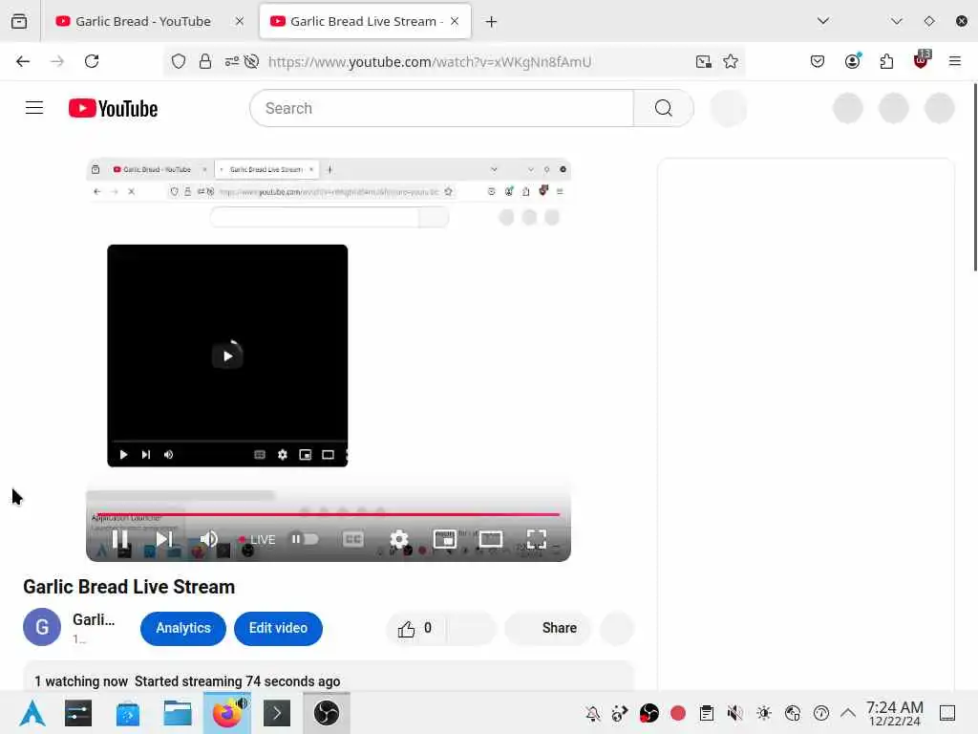The width and height of the screenshot is (978, 734).
Task: Open tracking protection shield icon
Action: pyautogui.click(x=179, y=61)
